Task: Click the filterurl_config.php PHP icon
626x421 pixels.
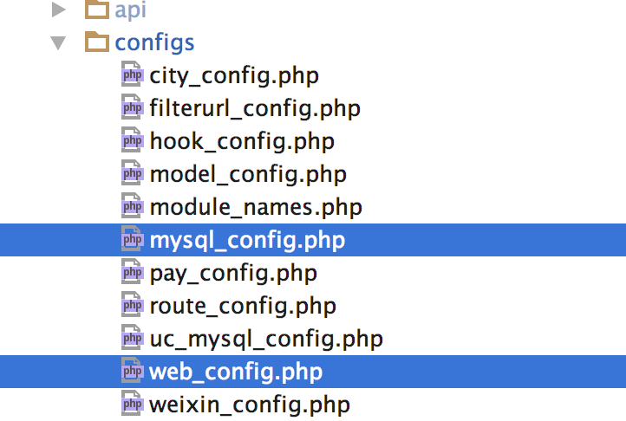Action: pyautogui.click(x=132, y=108)
